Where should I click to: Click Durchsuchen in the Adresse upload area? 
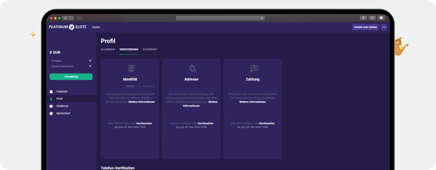tap(205, 123)
